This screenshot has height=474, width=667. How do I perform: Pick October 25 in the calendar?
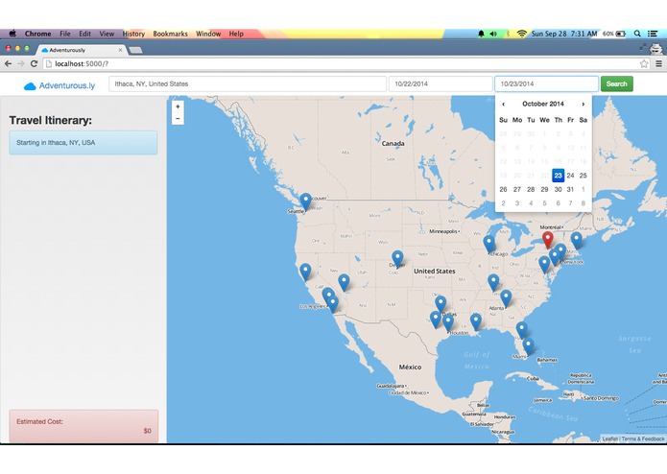pos(584,176)
